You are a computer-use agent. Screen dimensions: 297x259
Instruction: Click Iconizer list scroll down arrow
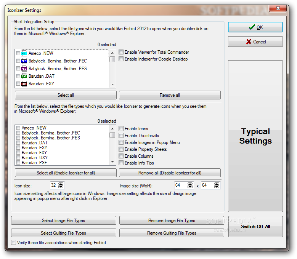[x=112, y=162]
